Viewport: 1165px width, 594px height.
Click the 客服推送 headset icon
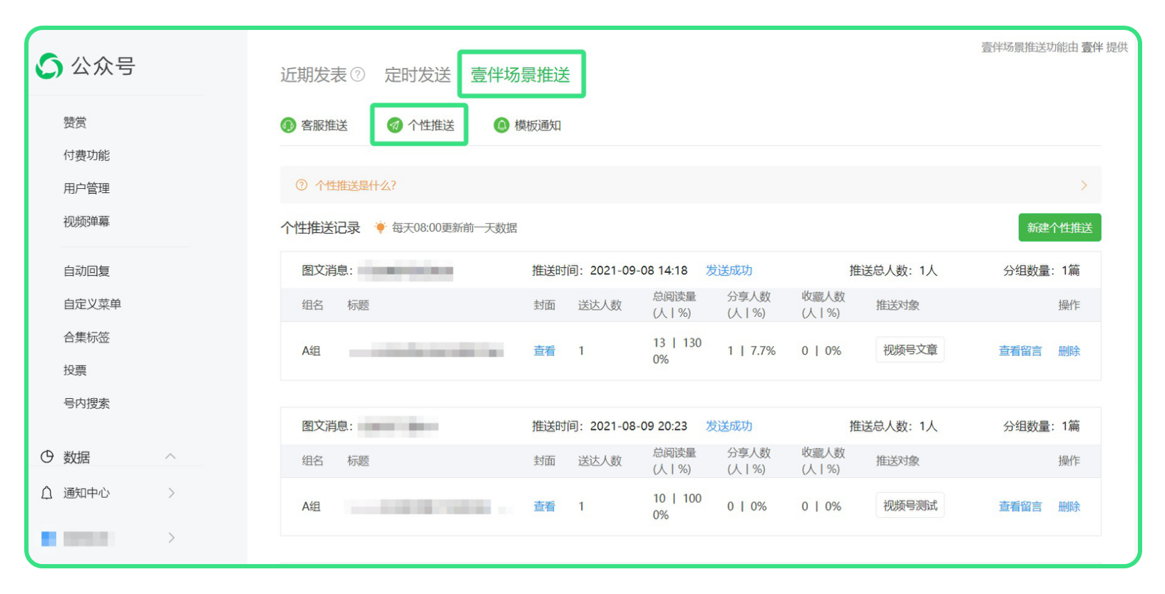[x=288, y=125]
